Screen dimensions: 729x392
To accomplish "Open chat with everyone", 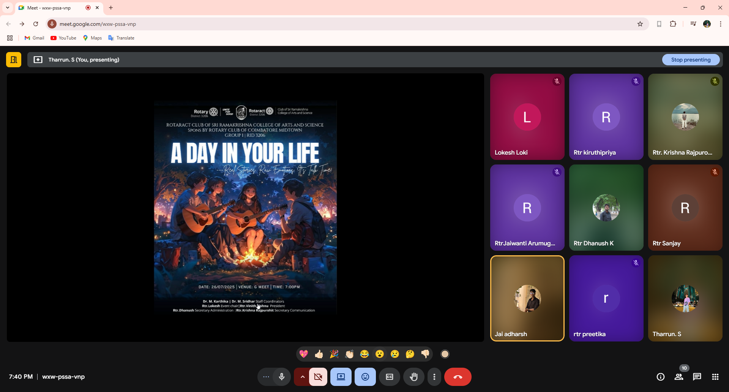I will (x=697, y=377).
